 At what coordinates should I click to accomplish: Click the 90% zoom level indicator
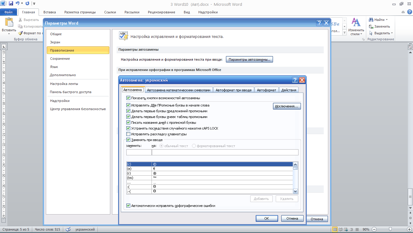(x=366, y=229)
